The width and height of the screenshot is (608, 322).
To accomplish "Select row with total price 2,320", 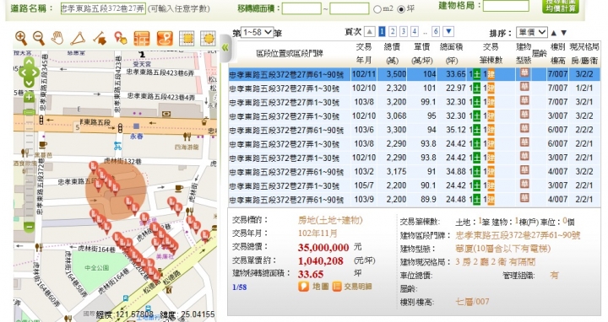I will [414, 89].
